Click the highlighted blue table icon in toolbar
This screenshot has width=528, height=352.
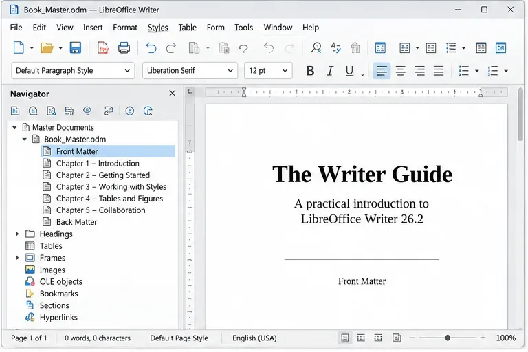click(x=380, y=48)
